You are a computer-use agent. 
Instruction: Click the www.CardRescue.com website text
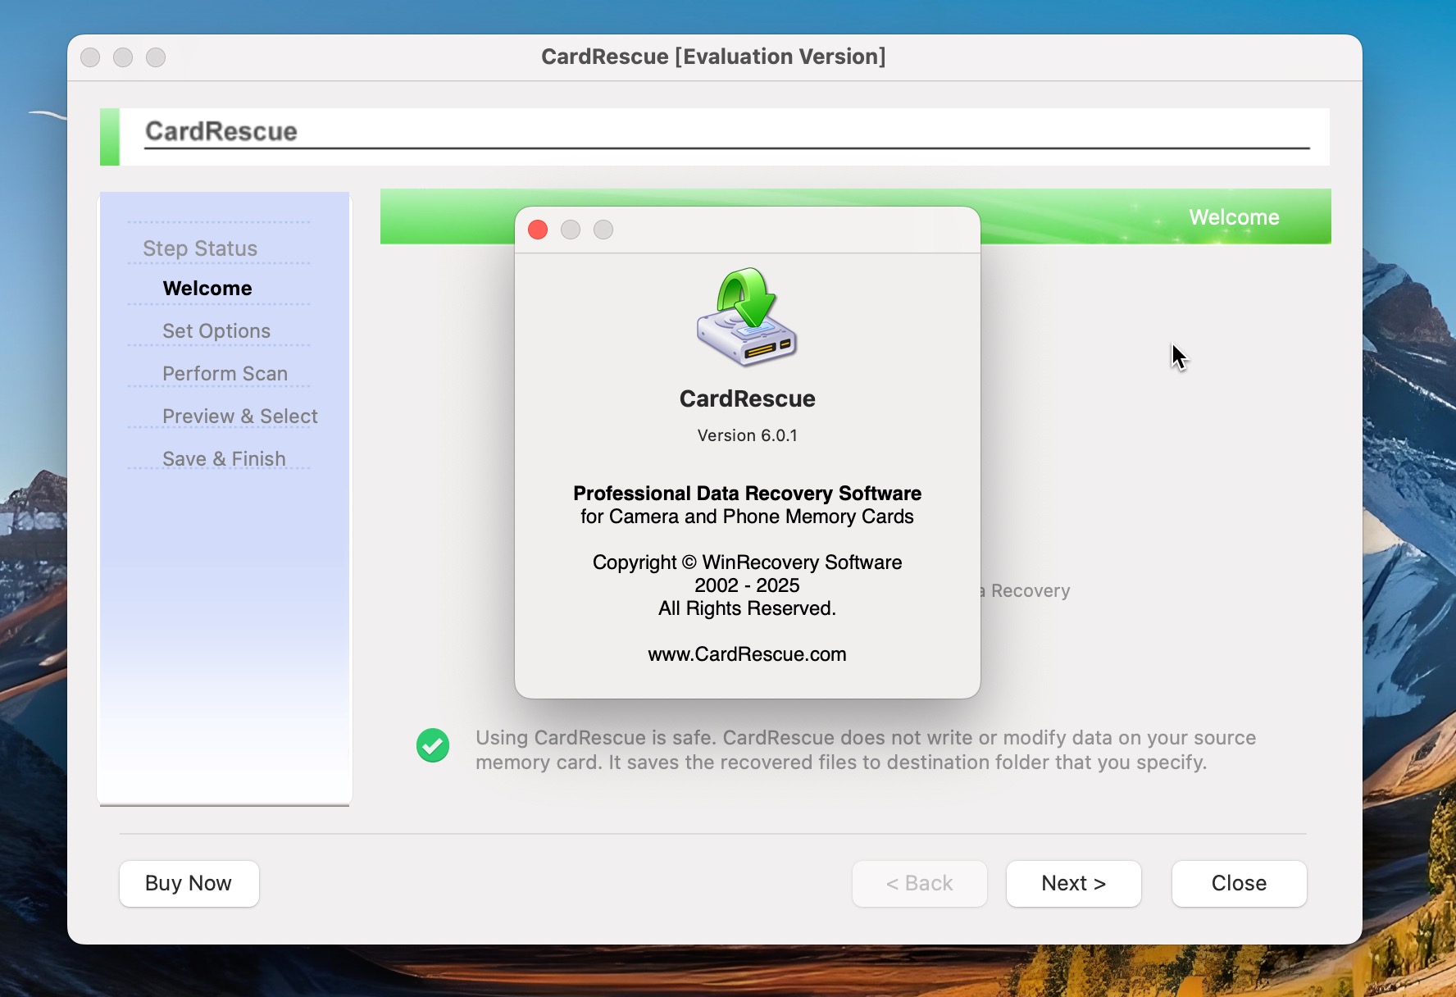pos(748,654)
